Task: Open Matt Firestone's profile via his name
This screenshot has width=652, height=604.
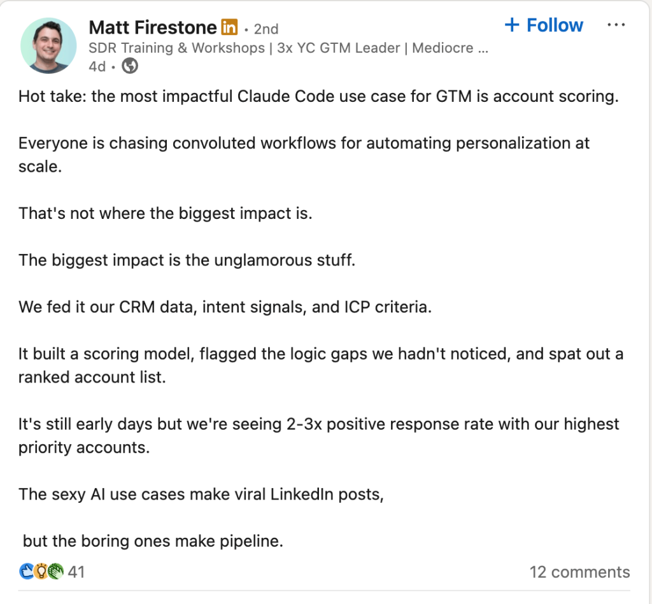Action: [153, 27]
